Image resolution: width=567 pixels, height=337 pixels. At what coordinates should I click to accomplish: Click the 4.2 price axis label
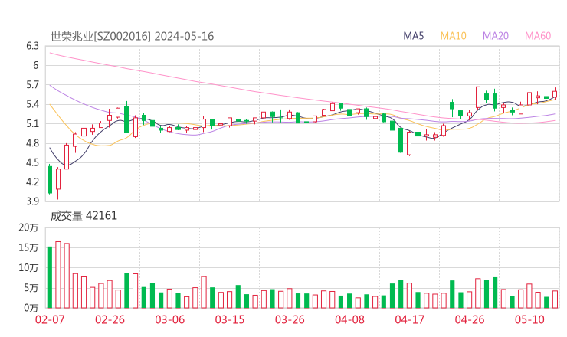click(x=32, y=182)
